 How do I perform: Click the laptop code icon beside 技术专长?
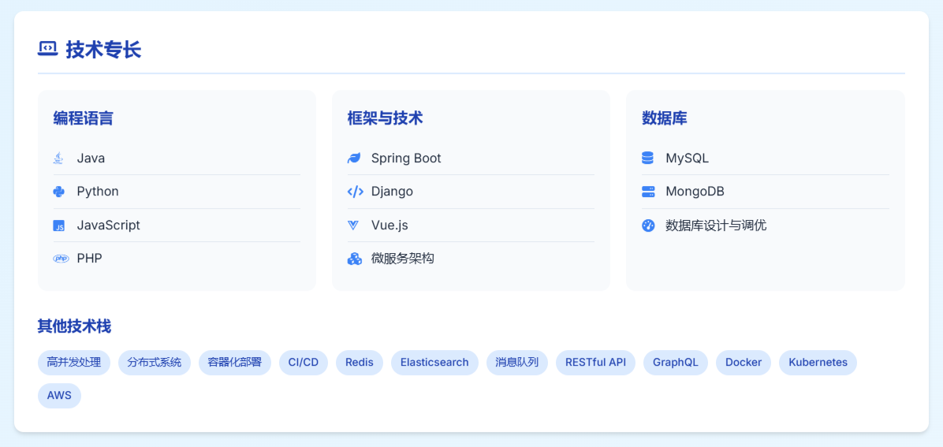(x=48, y=49)
